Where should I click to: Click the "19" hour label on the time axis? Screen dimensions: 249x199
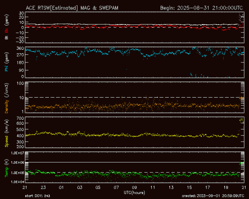[x=226, y=188]
